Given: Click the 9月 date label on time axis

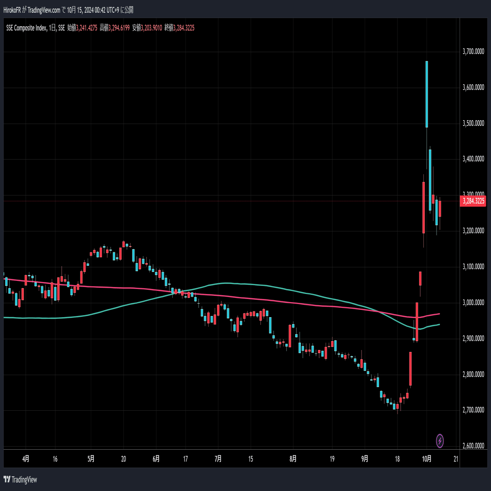Looking at the screenshot, I should point(365,459).
